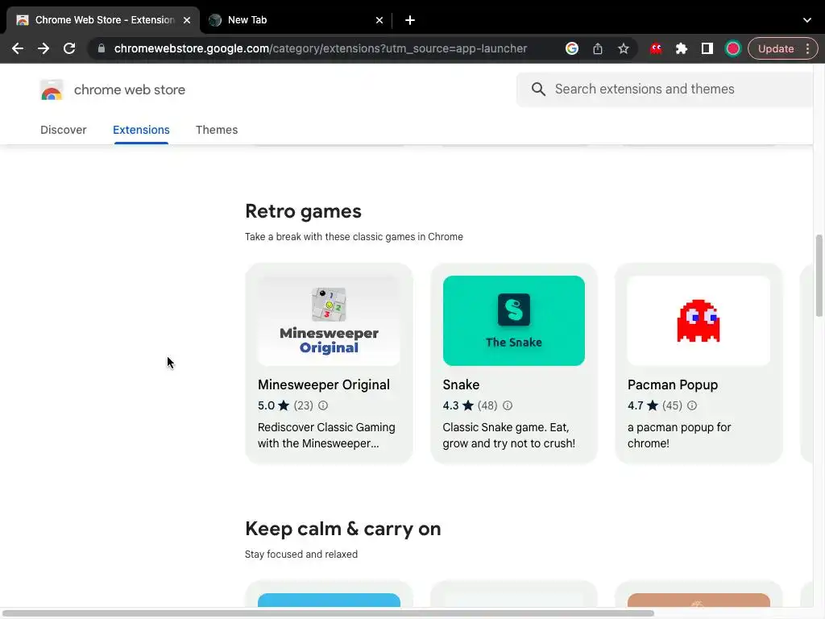Click the Snake extension title
This screenshot has height=619, width=825.
click(x=461, y=384)
